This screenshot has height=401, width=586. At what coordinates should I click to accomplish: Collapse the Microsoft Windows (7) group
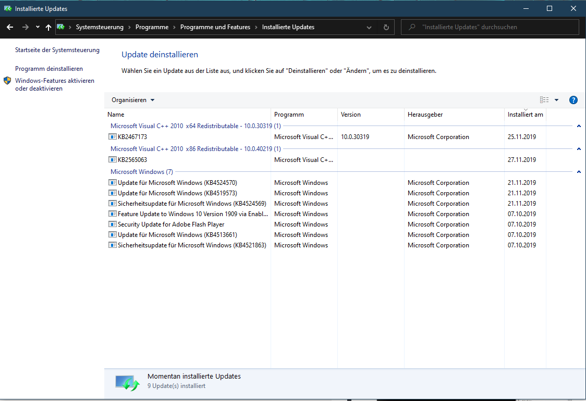[x=579, y=172]
